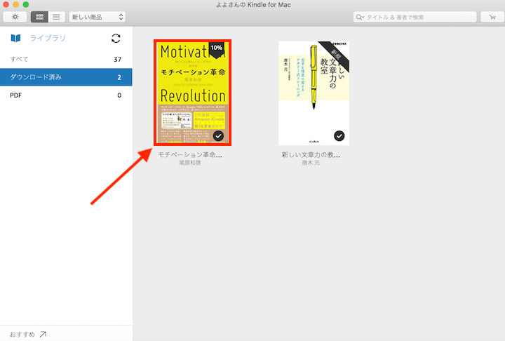Viewport: 505px width, 341px height.
Task: Click the count 0 next to PDF
Action: [119, 95]
